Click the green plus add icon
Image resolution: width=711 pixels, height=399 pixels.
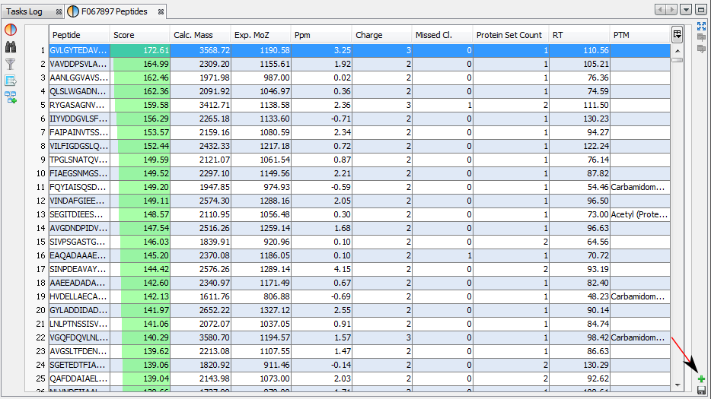[701, 378]
